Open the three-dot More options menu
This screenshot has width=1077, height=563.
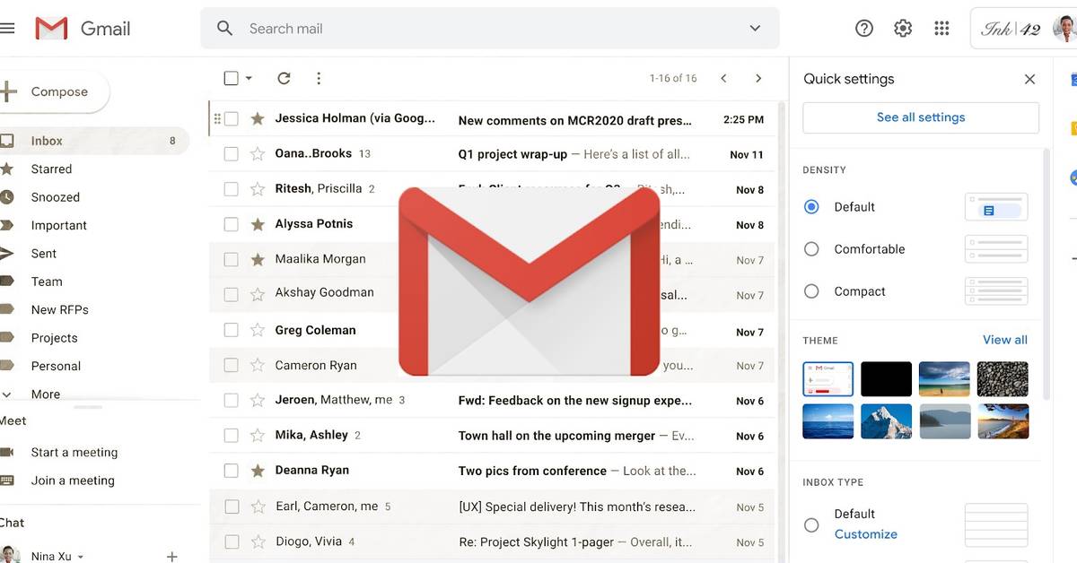click(x=319, y=79)
